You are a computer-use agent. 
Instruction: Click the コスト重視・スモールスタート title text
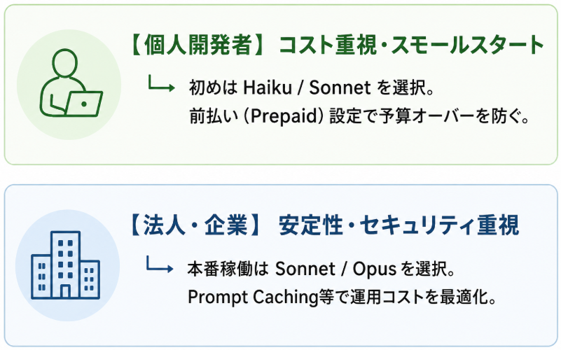click(x=411, y=45)
